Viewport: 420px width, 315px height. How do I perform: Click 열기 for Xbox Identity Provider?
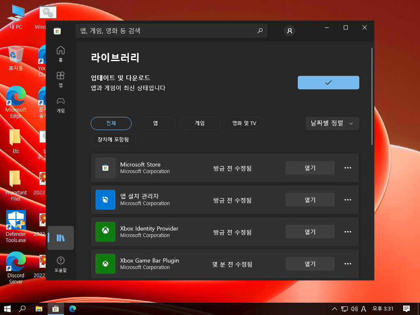pyautogui.click(x=310, y=232)
